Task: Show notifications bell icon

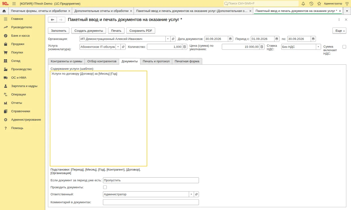Action: click(303, 3)
